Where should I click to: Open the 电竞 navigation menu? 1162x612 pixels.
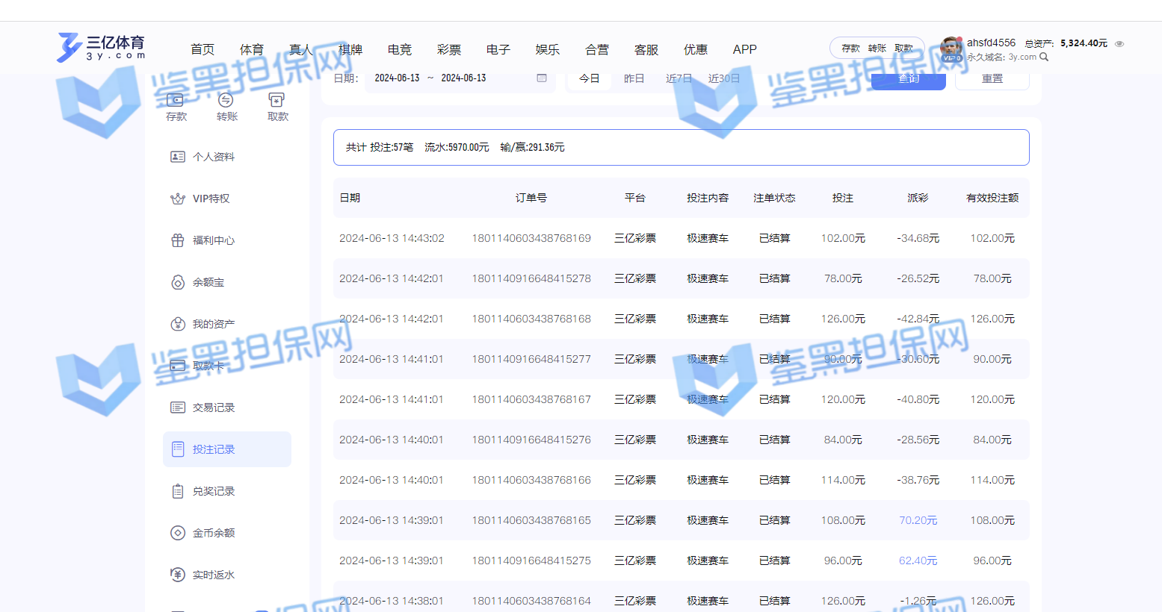coord(400,49)
